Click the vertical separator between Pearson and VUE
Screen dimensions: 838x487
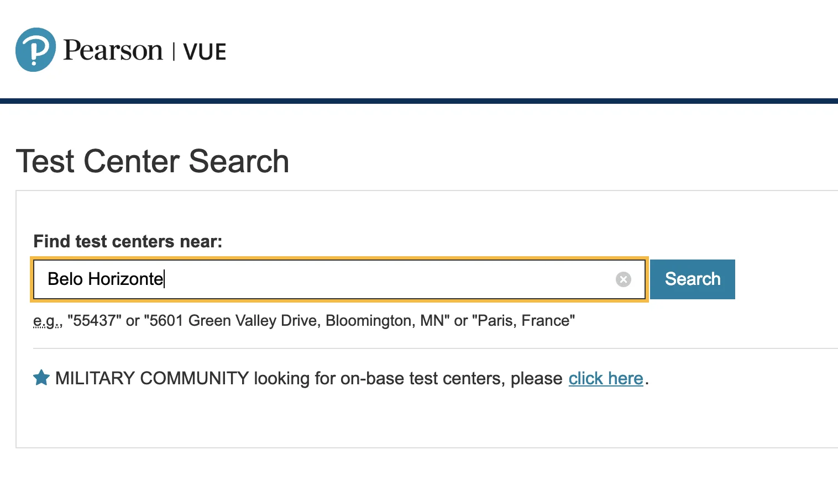174,51
